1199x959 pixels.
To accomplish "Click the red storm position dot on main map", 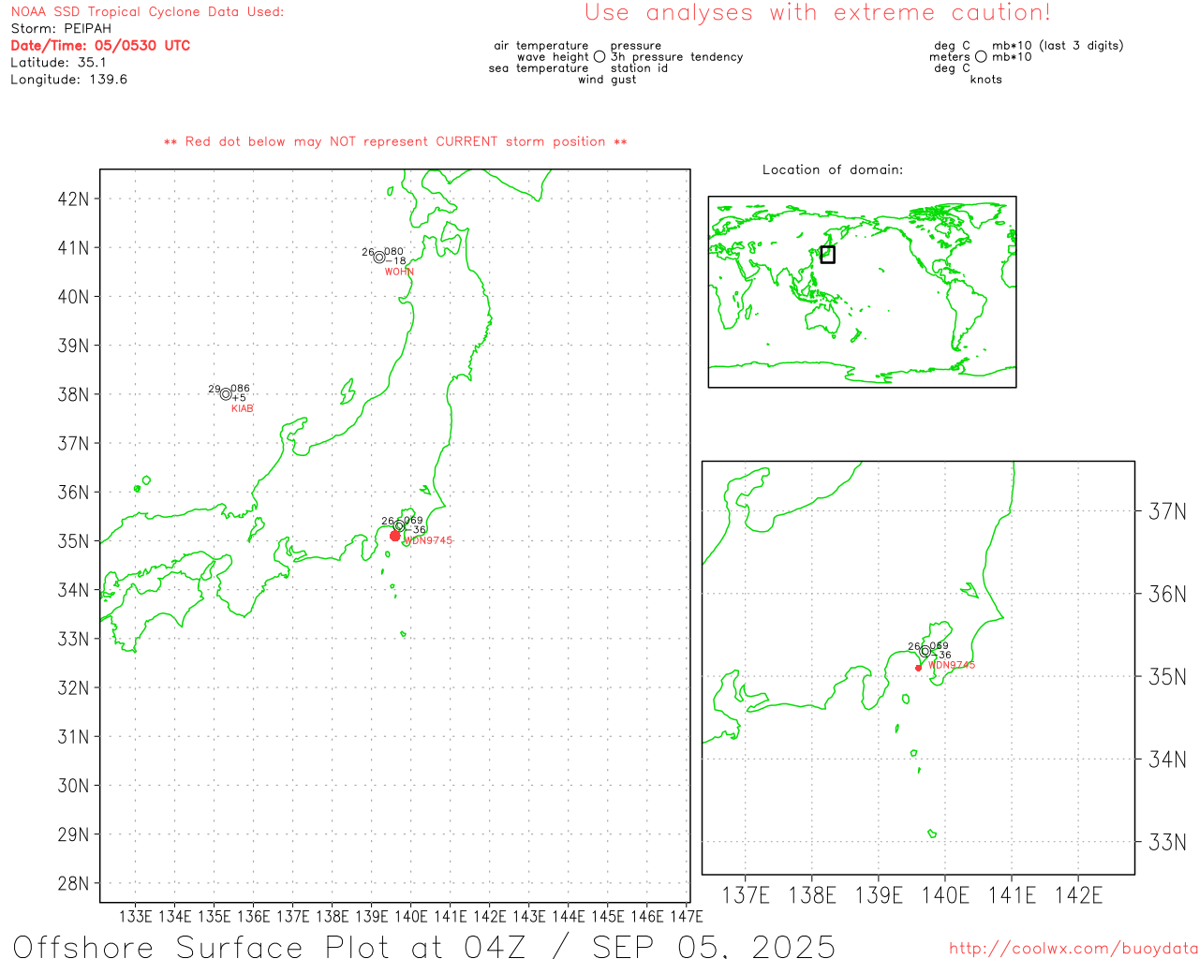I will click(x=395, y=536).
